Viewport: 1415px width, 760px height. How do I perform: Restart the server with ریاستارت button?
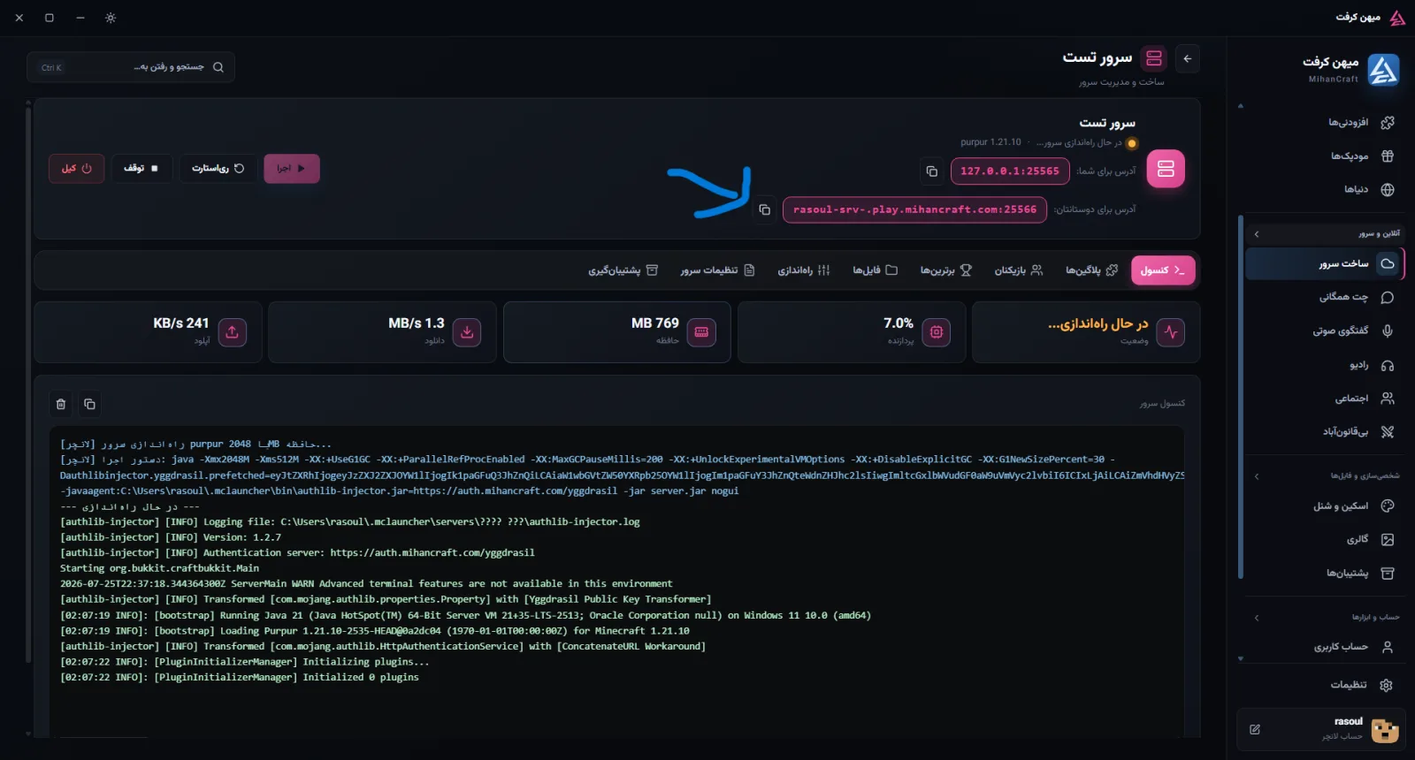pyautogui.click(x=218, y=169)
